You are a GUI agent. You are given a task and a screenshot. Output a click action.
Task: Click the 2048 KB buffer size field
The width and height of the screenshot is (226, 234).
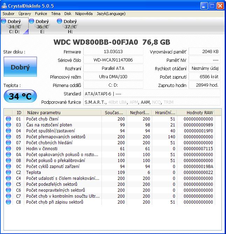(204, 52)
